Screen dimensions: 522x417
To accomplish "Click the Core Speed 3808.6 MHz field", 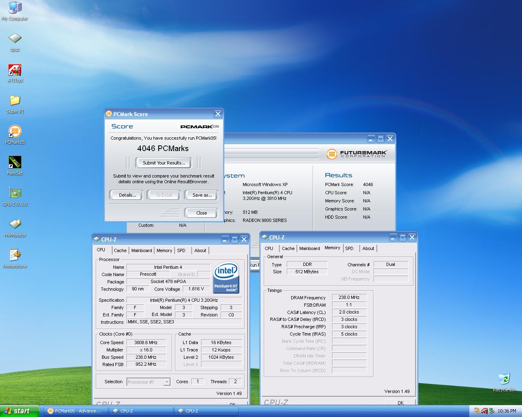I will coord(146,342).
